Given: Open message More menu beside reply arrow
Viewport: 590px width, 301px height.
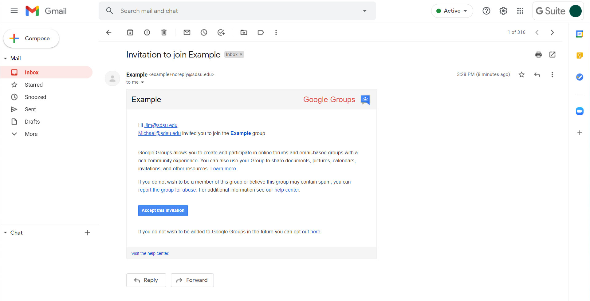Looking at the screenshot, I should [552, 74].
